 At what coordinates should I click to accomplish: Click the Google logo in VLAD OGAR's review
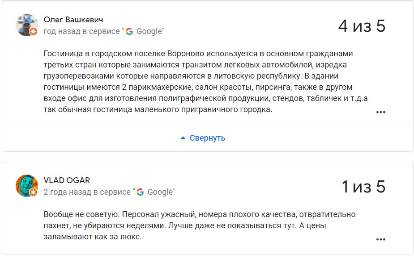click(141, 192)
